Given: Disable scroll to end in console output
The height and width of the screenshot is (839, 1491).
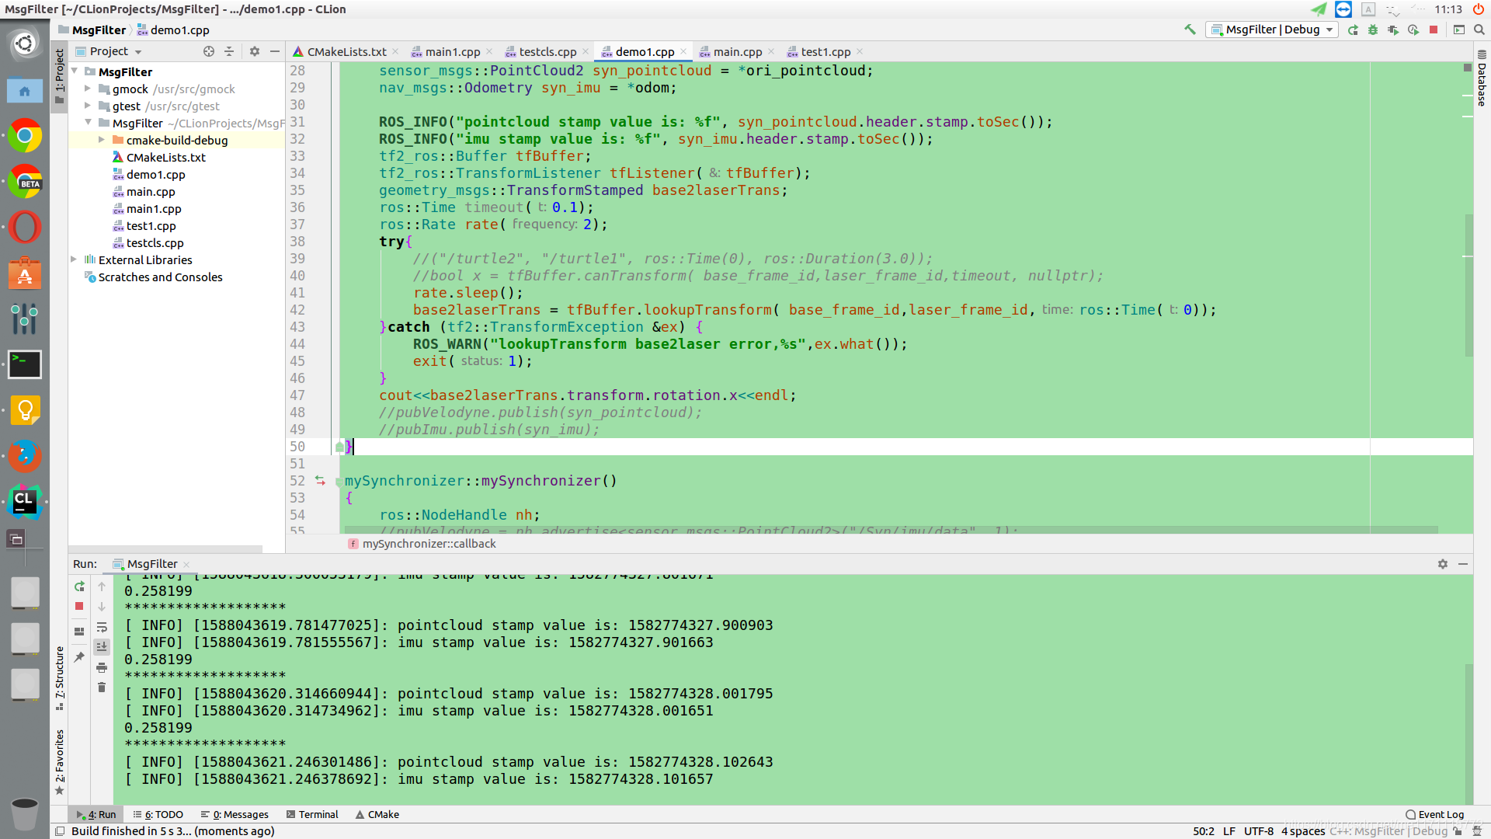Looking at the screenshot, I should click(x=102, y=646).
